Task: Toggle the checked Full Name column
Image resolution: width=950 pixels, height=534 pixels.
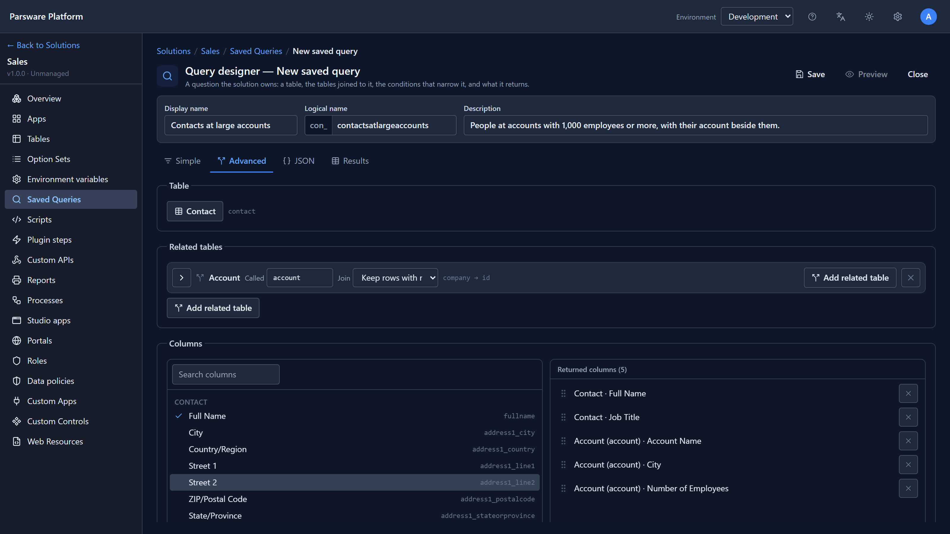Action: [x=354, y=416]
